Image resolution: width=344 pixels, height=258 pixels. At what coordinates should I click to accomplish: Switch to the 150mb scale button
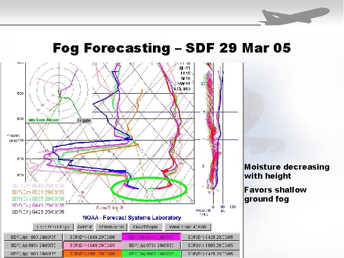(111, 227)
